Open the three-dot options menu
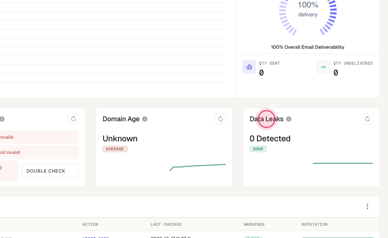Screen dimensions: 388x238 click(367, 206)
